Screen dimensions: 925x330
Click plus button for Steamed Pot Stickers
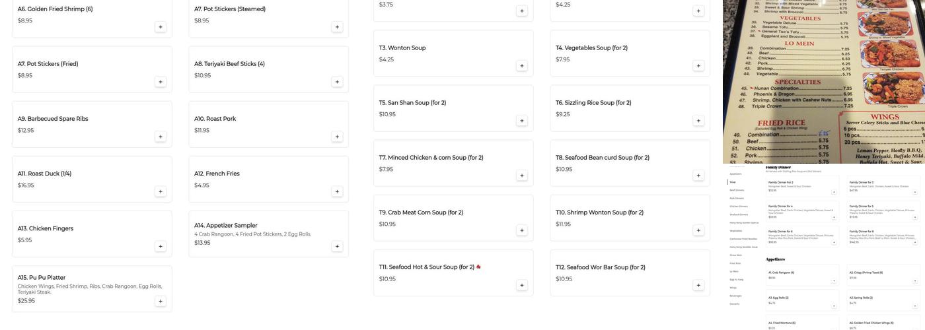click(337, 27)
